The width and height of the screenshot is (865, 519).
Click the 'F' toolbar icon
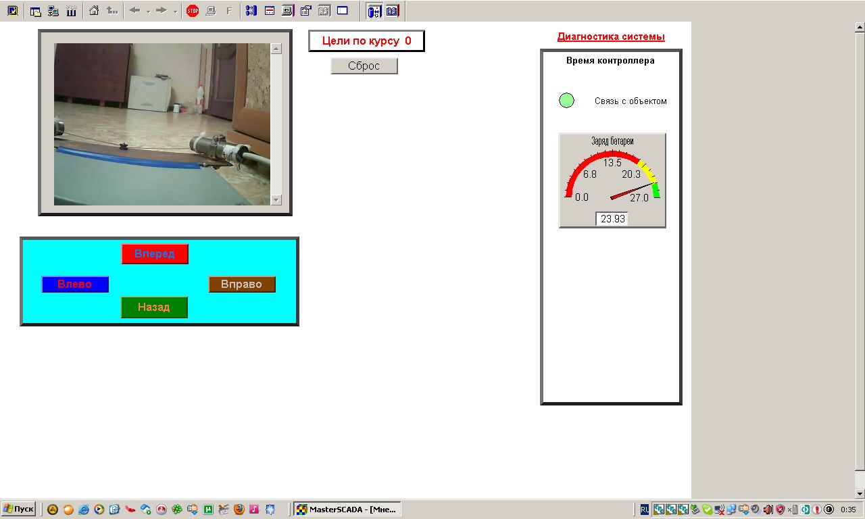[228, 11]
